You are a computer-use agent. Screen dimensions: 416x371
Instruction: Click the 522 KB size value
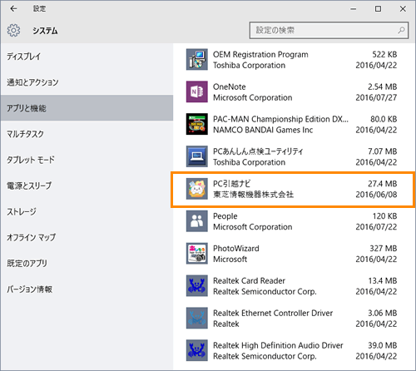click(384, 54)
